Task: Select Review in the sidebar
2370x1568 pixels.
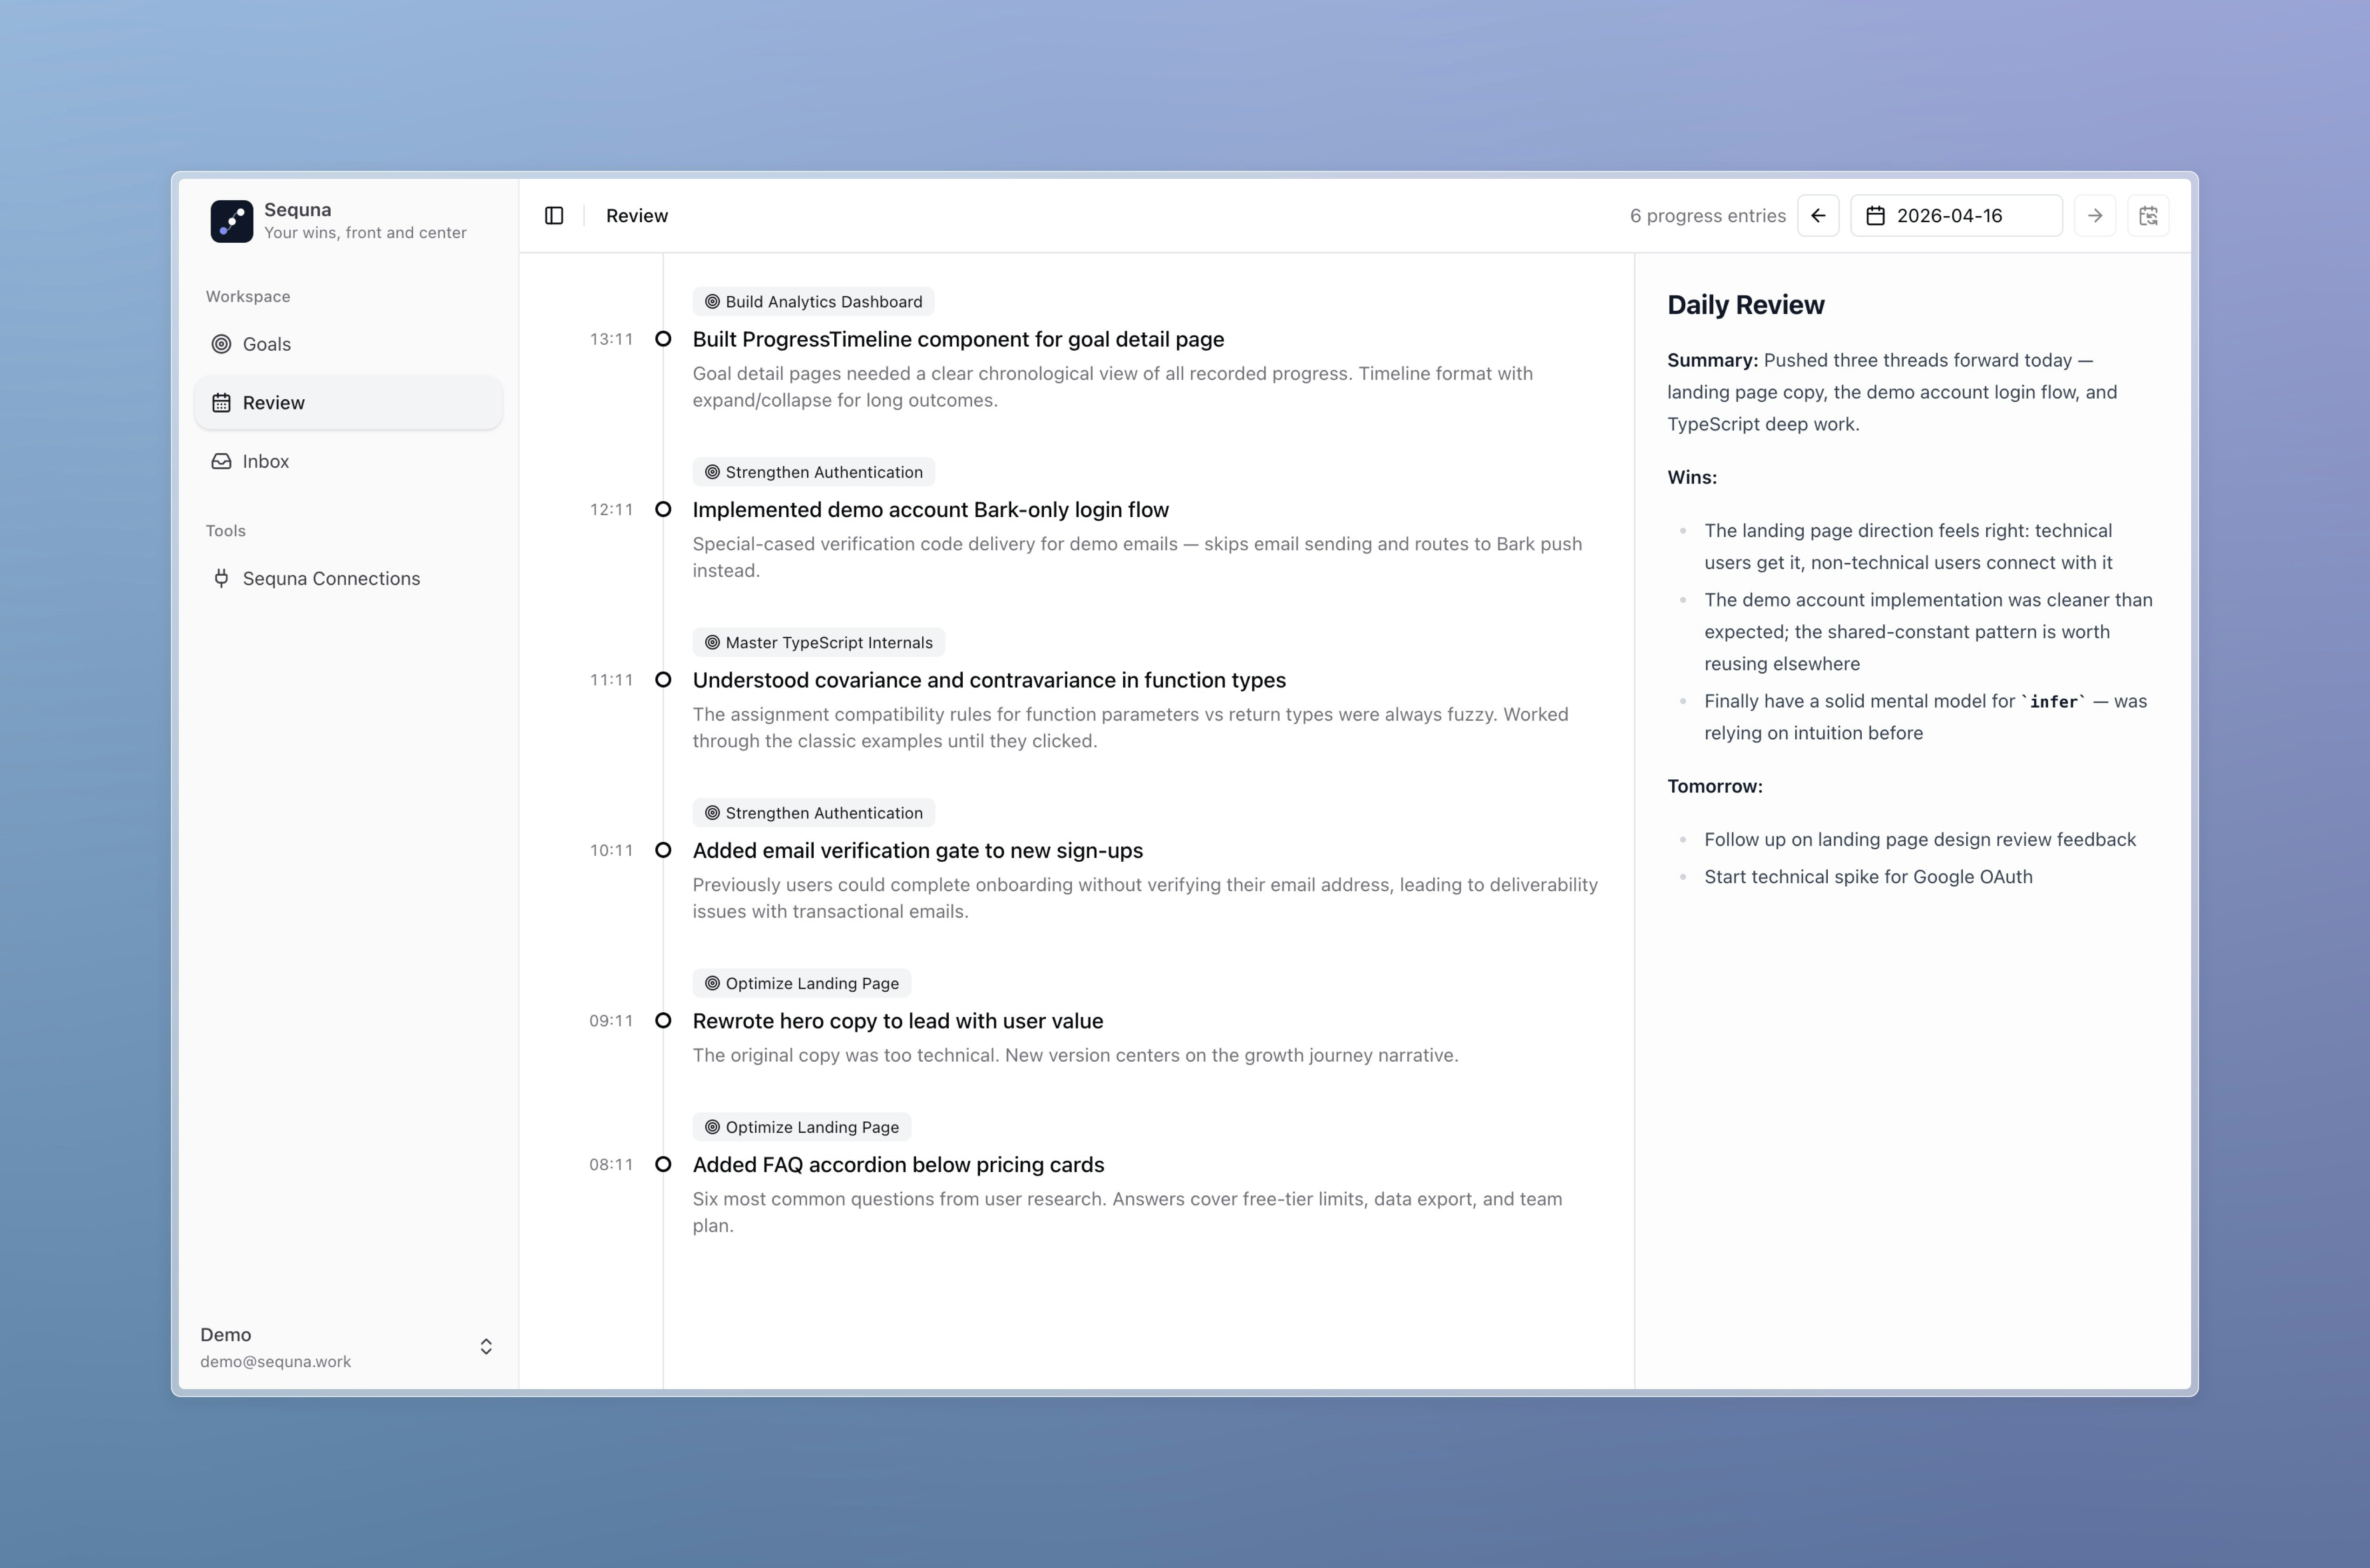Action: tap(274, 403)
